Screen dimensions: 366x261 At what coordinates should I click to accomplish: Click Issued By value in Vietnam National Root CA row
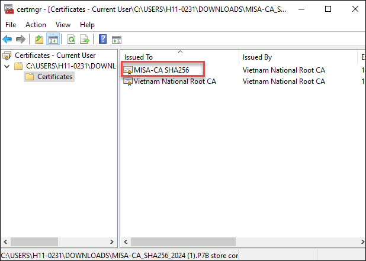click(284, 81)
